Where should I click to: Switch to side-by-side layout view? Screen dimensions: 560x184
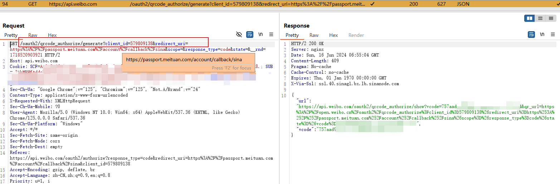530,18
